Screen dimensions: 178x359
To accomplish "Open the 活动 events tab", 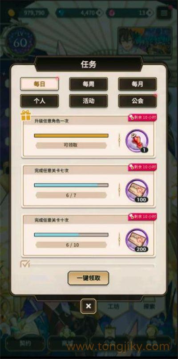I will 89,101.
